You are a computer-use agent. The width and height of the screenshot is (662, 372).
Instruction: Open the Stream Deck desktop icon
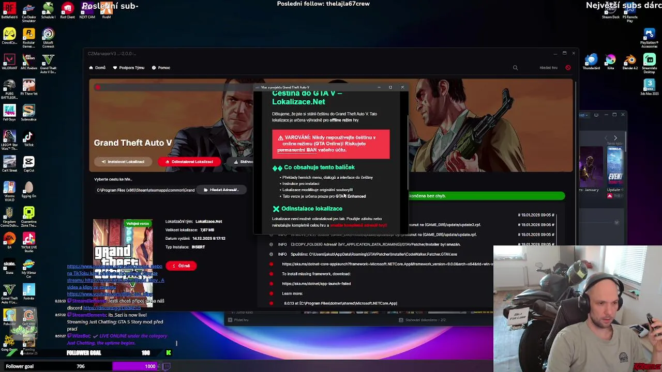611,10
